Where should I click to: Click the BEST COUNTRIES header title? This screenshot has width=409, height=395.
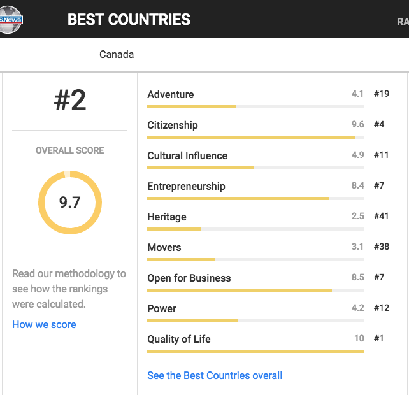pyautogui.click(x=129, y=19)
